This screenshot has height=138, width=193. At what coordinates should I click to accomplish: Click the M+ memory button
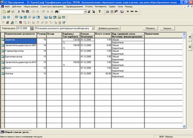click(x=132, y=12)
